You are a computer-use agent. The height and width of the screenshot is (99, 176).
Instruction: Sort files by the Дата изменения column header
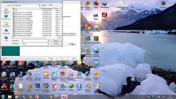click(47, 8)
